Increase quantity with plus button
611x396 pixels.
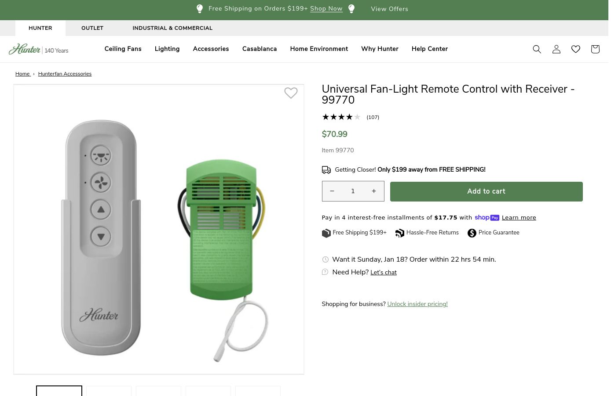(374, 191)
